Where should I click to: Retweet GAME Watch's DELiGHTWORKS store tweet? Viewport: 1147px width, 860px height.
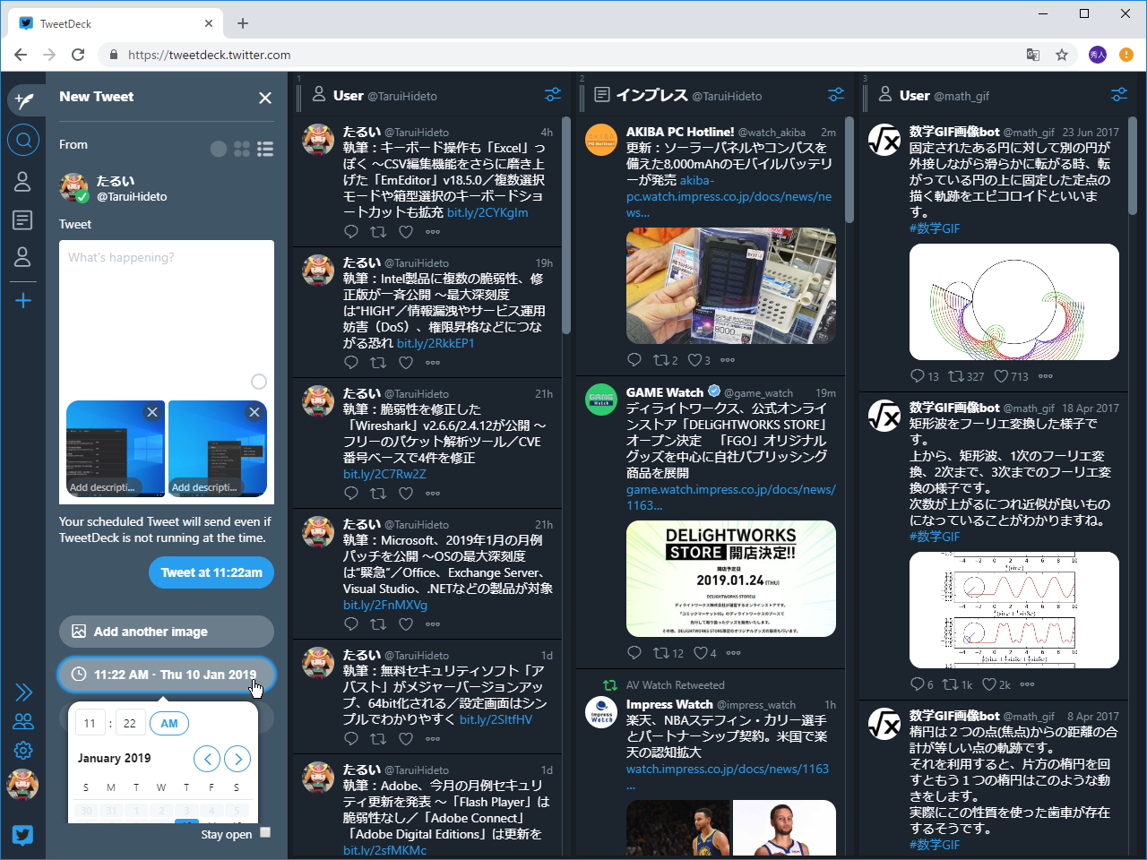coord(662,652)
